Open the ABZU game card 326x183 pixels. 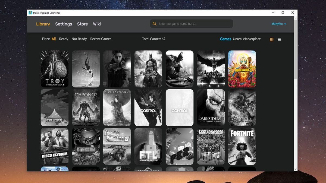(86, 69)
